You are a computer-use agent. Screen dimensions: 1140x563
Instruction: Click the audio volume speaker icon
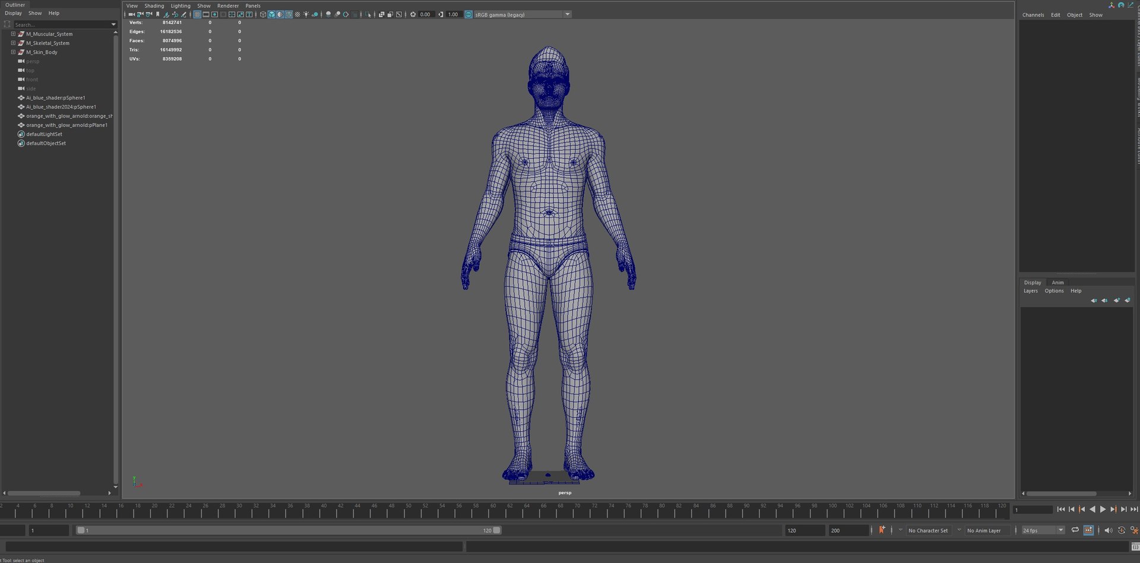pos(1108,530)
